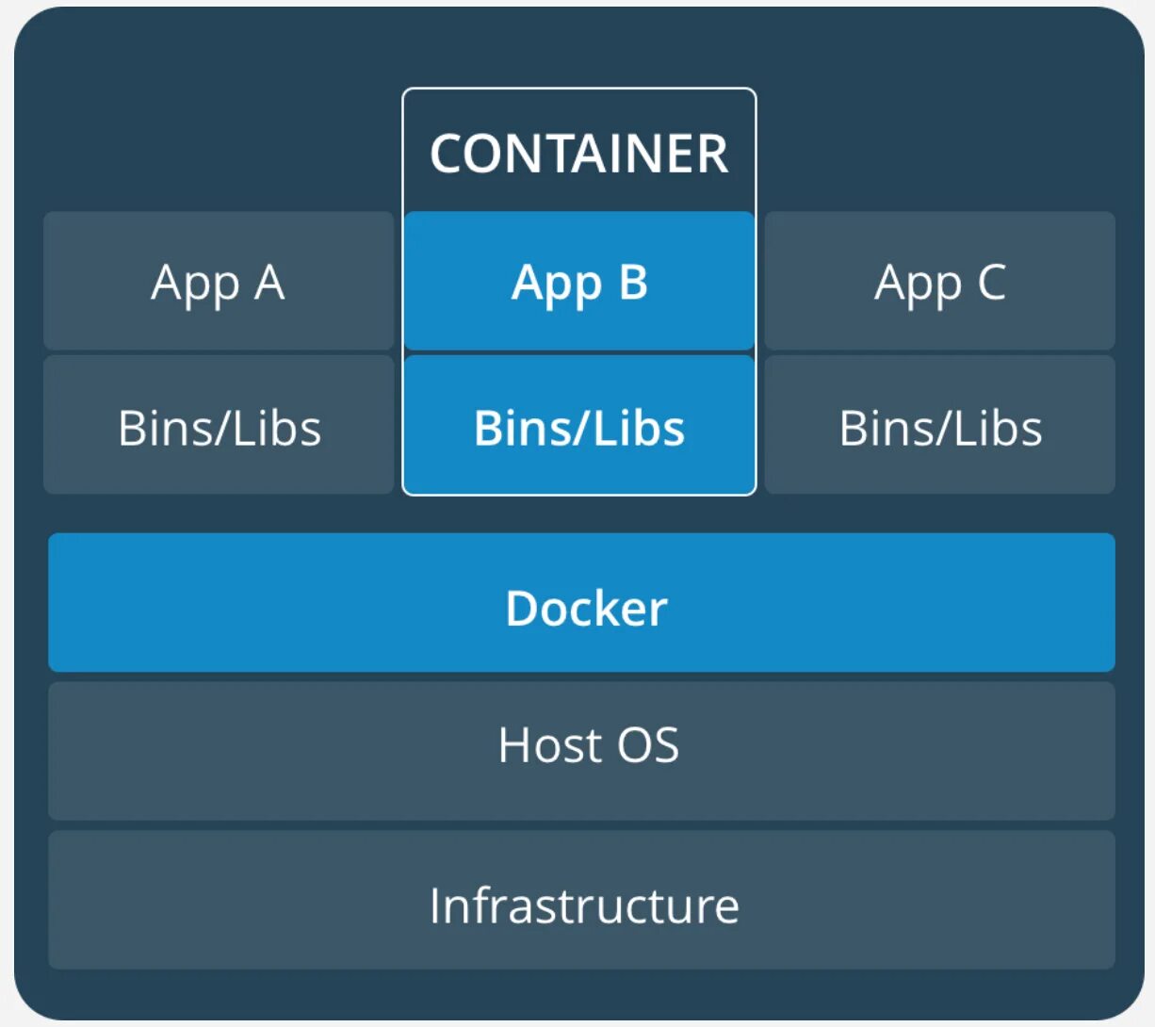Click the word Docker text
Viewport: 1155px width, 1027px height.
(586, 609)
